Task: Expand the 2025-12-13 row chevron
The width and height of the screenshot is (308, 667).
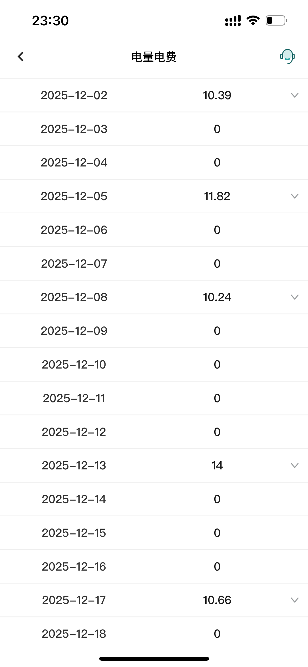Action: tap(294, 465)
